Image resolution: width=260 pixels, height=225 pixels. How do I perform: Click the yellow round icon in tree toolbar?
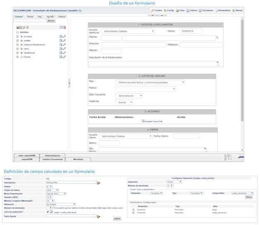click(x=24, y=27)
